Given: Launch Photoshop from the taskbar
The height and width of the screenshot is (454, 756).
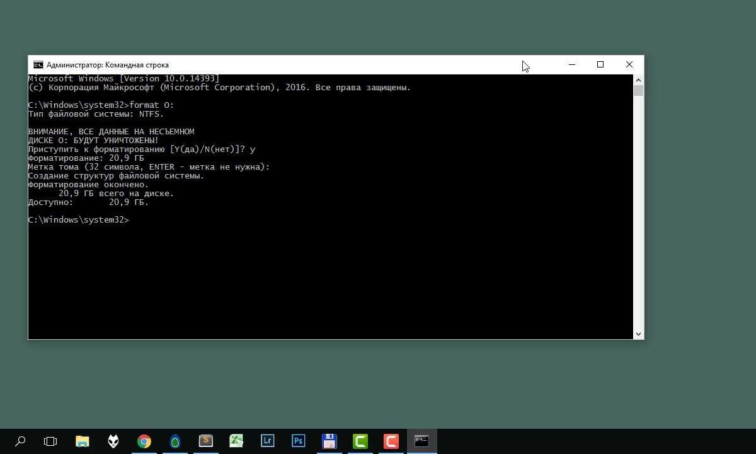Looking at the screenshot, I should tap(298, 441).
